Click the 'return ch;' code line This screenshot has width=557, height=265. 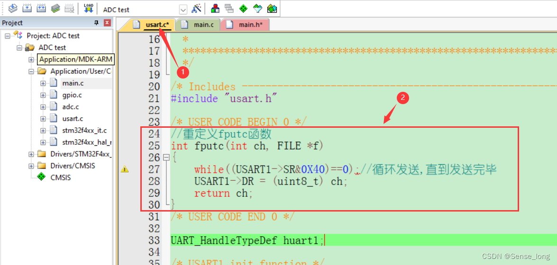tap(223, 193)
